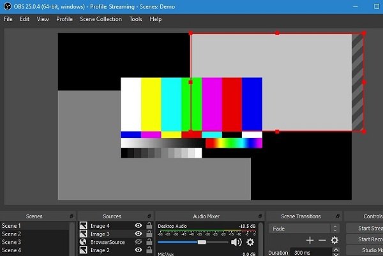Hide the Image 2 source
The width and height of the screenshot is (383, 256).
point(139,250)
